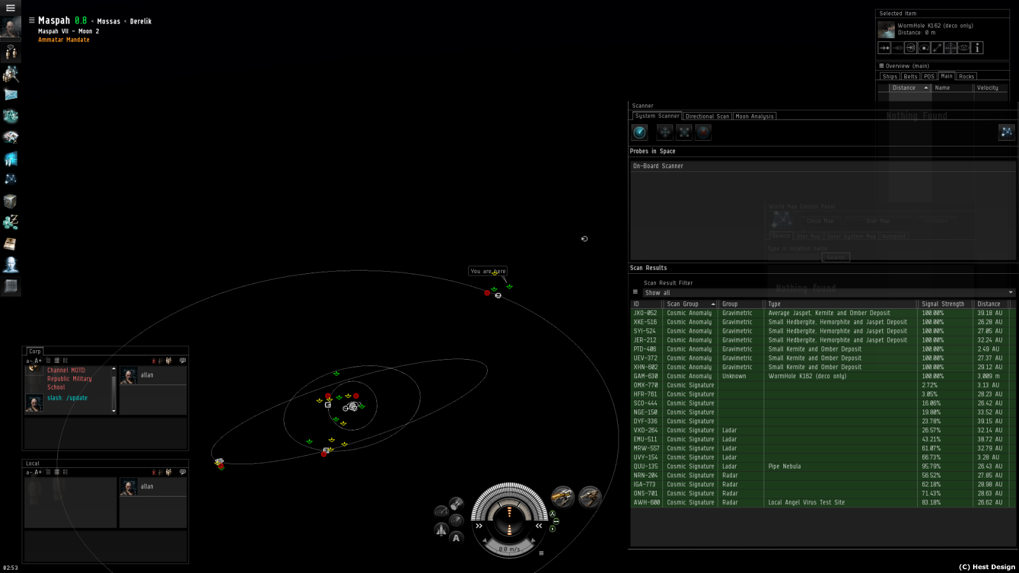Click the scanner destroy probes icon
Screen dimensions: 1019x573
point(703,132)
